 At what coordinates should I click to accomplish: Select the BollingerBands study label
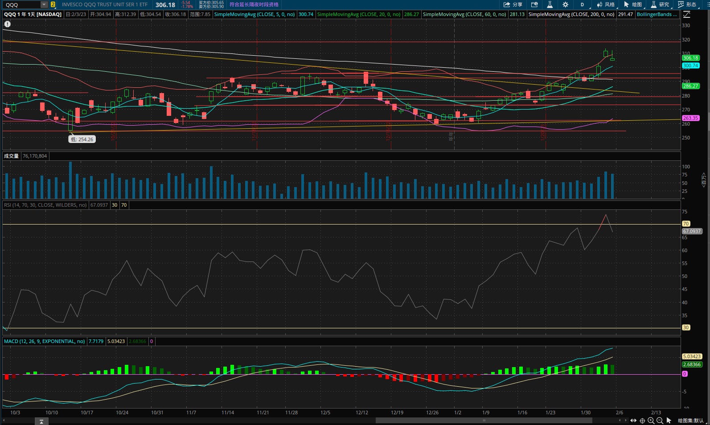[657, 14]
